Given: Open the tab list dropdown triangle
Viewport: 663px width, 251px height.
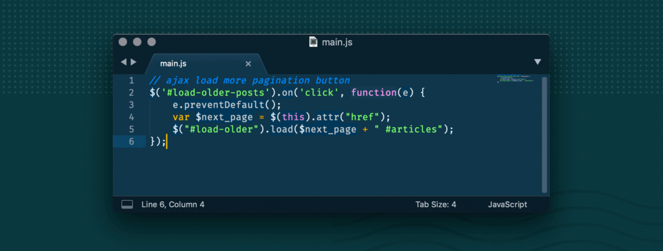Looking at the screenshot, I should tap(538, 62).
